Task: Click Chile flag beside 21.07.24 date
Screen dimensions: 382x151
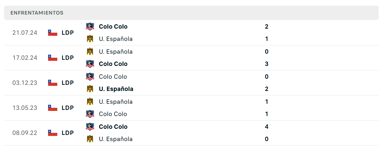Action: click(x=53, y=33)
